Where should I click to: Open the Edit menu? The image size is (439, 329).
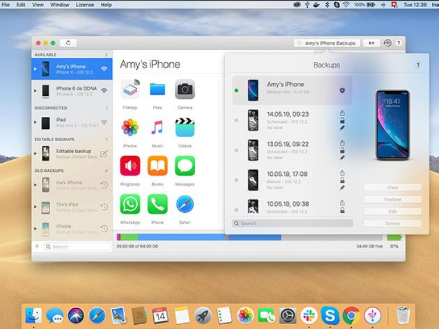21,5
